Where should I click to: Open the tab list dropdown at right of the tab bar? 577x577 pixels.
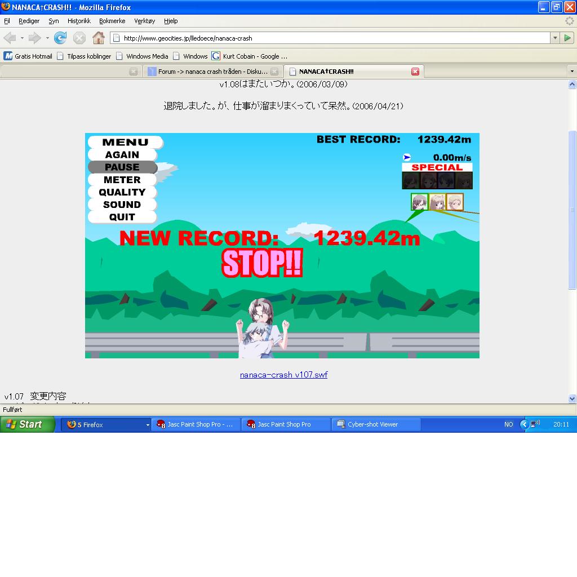point(572,71)
